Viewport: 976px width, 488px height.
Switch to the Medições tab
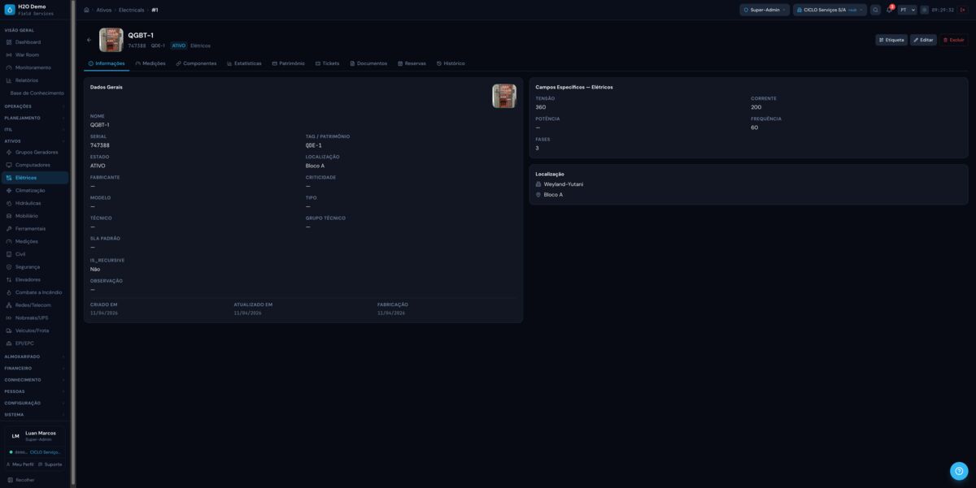(150, 63)
